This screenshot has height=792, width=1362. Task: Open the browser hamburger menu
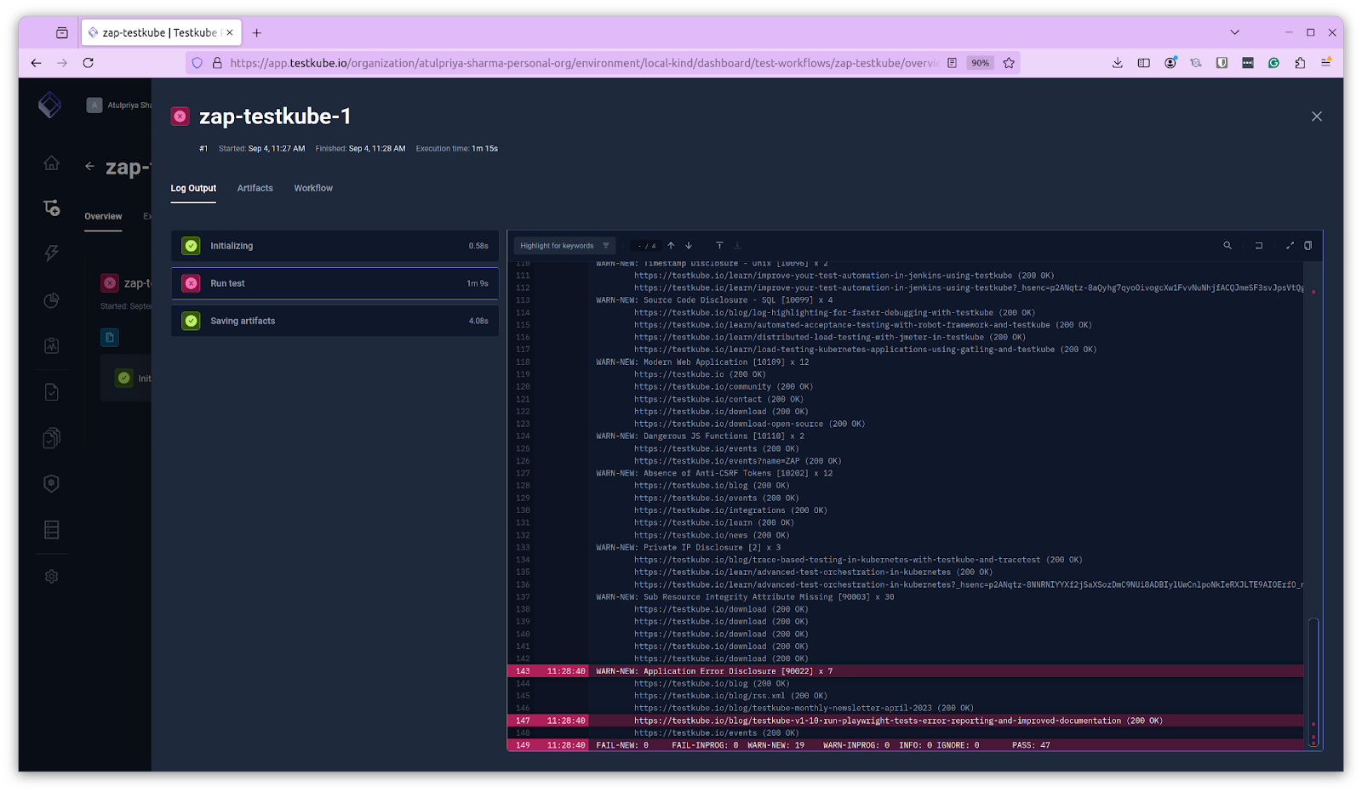[1326, 63]
